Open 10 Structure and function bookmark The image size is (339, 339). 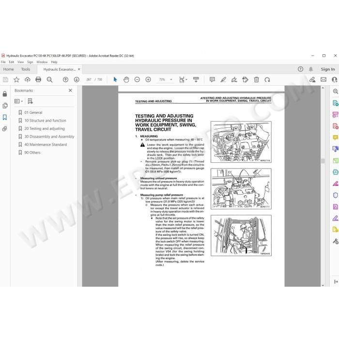click(x=45, y=121)
